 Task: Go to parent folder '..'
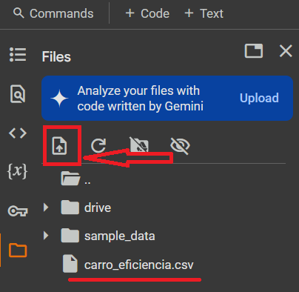click(x=76, y=179)
